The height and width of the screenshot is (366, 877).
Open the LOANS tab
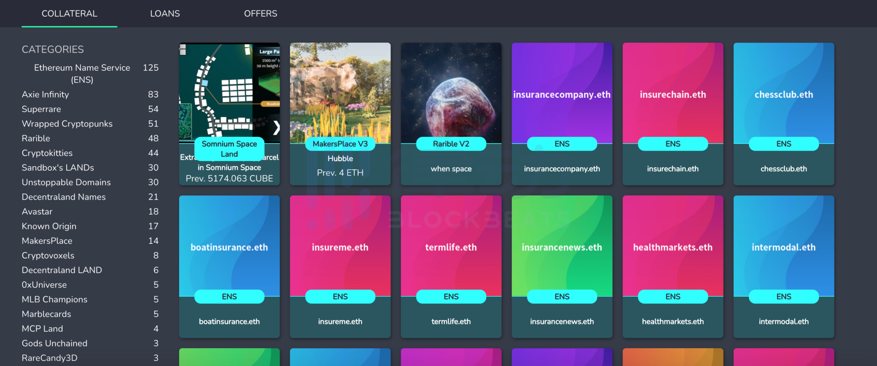click(x=165, y=14)
